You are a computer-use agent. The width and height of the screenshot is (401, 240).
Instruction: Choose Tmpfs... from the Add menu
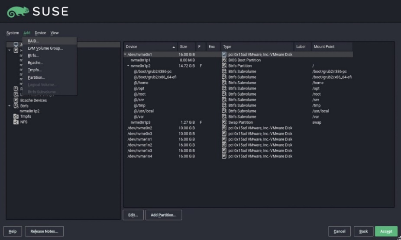[x=50, y=70]
